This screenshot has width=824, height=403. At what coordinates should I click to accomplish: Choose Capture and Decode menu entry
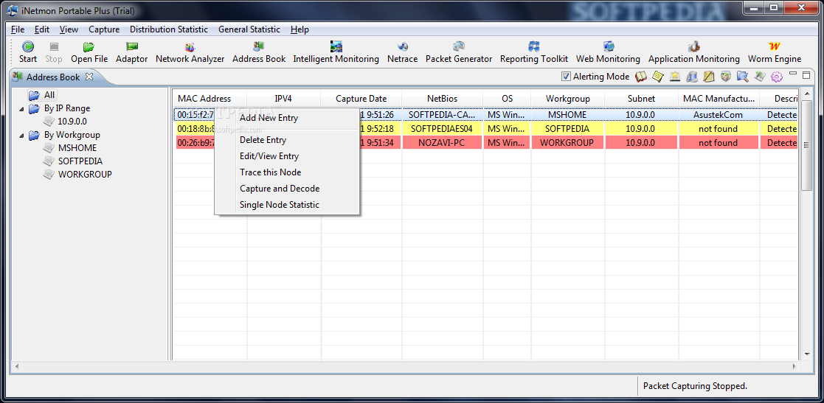[x=287, y=189]
